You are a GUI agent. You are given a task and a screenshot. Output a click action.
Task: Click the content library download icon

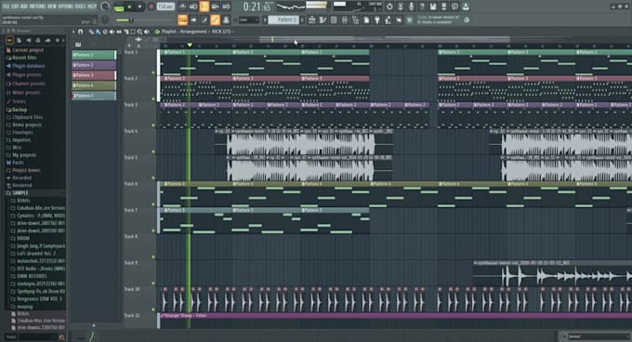coord(466,7)
